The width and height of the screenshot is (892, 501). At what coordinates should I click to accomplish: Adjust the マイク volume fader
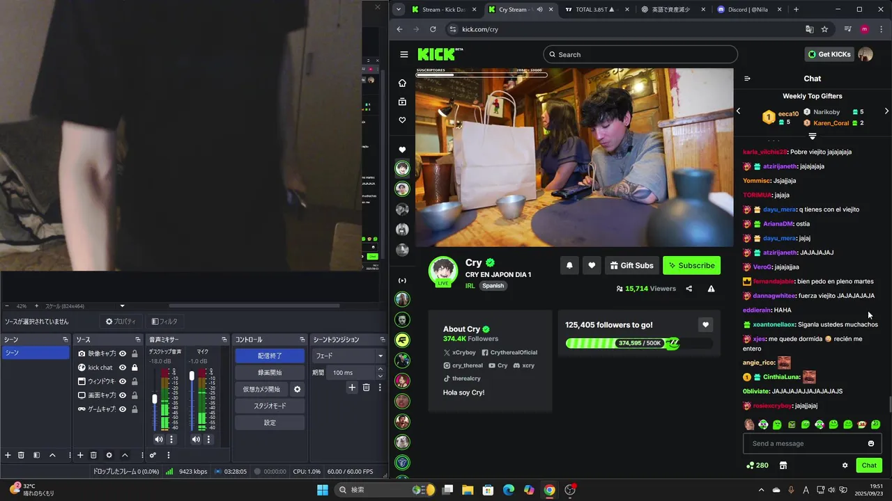pyautogui.click(x=192, y=376)
